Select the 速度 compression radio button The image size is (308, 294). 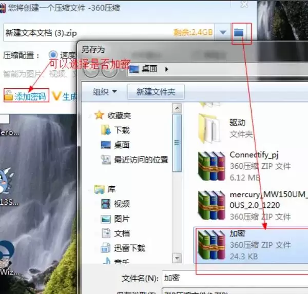tap(53, 55)
